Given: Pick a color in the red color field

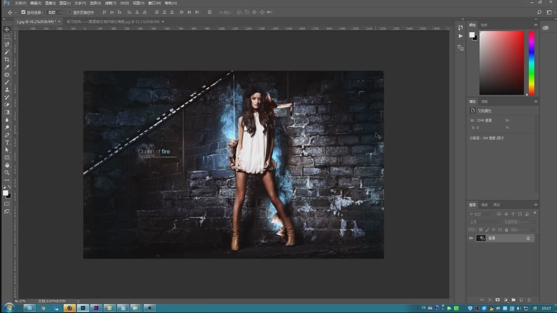Looking at the screenshot, I should tap(501, 63).
